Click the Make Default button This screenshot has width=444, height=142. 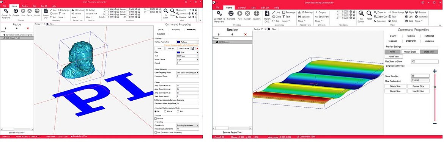(x=184, y=48)
